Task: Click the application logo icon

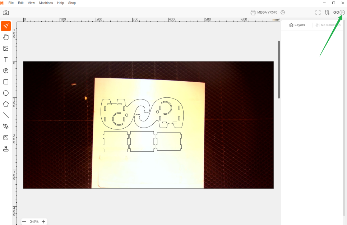Action: click(x=2, y=3)
